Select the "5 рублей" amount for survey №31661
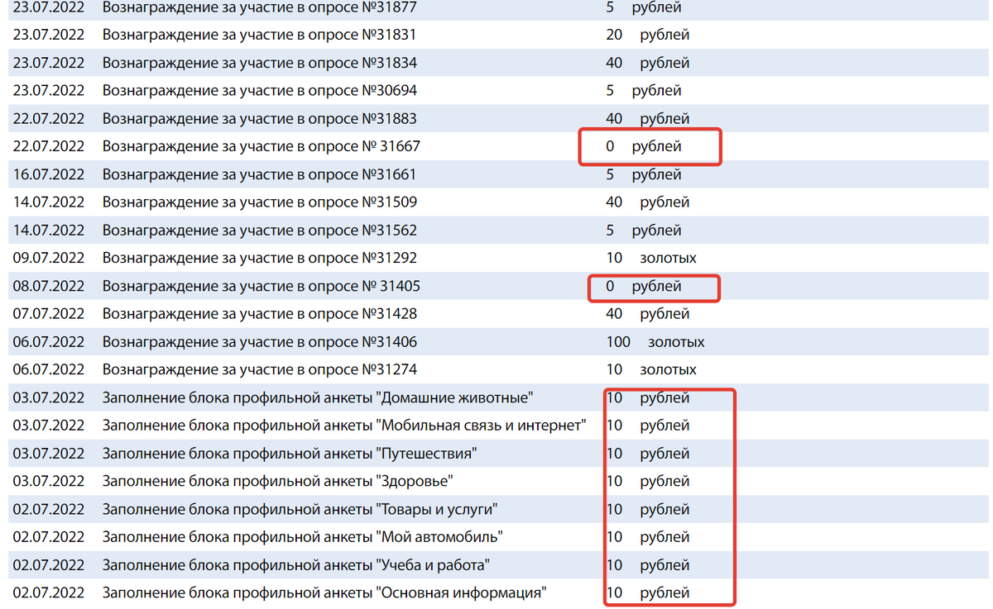993x609 pixels. [x=644, y=174]
